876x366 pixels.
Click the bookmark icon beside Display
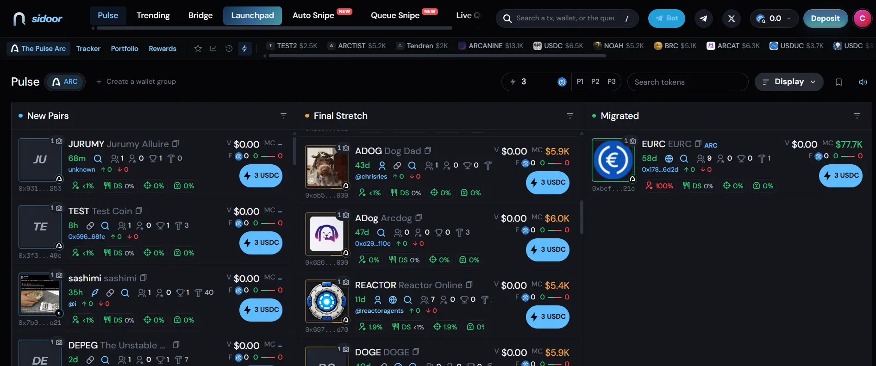click(838, 82)
